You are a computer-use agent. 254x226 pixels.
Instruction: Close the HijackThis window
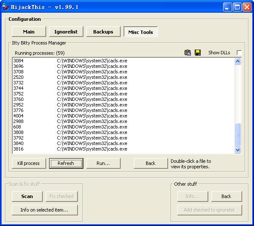(247, 7)
